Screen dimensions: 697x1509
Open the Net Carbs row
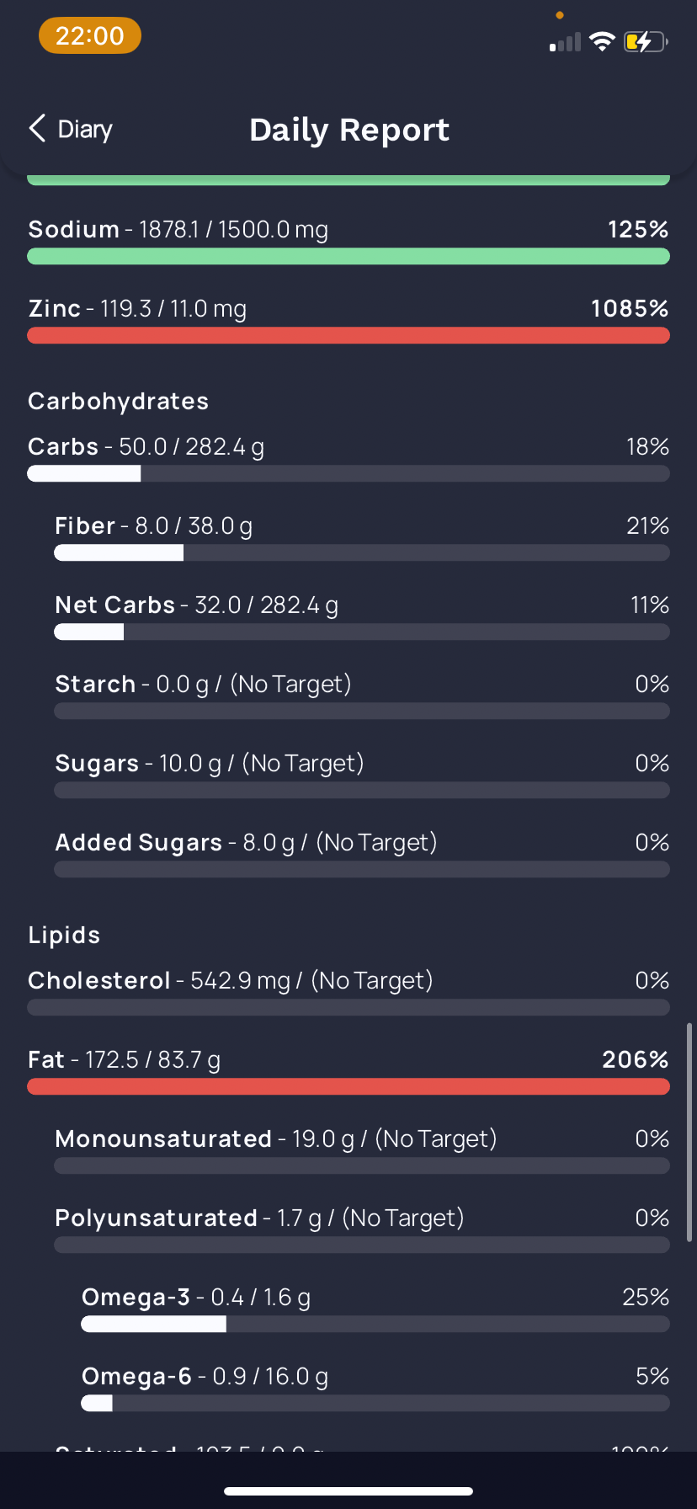pos(362,616)
